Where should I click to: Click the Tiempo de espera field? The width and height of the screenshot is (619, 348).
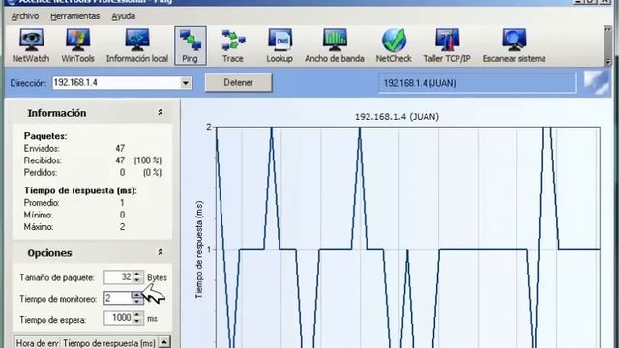click(x=118, y=318)
